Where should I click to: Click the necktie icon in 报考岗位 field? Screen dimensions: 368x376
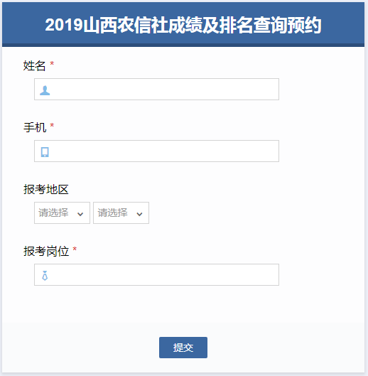(45, 276)
